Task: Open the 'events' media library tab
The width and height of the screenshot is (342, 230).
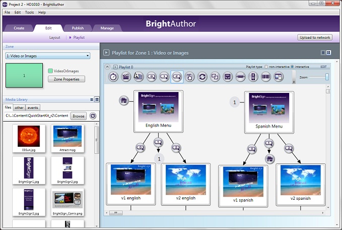Action: pyautogui.click(x=33, y=107)
